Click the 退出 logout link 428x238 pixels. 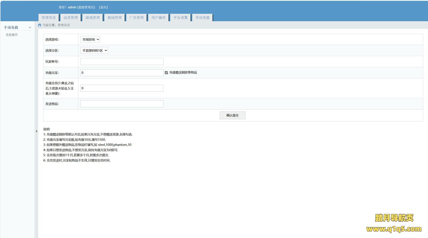point(103,7)
